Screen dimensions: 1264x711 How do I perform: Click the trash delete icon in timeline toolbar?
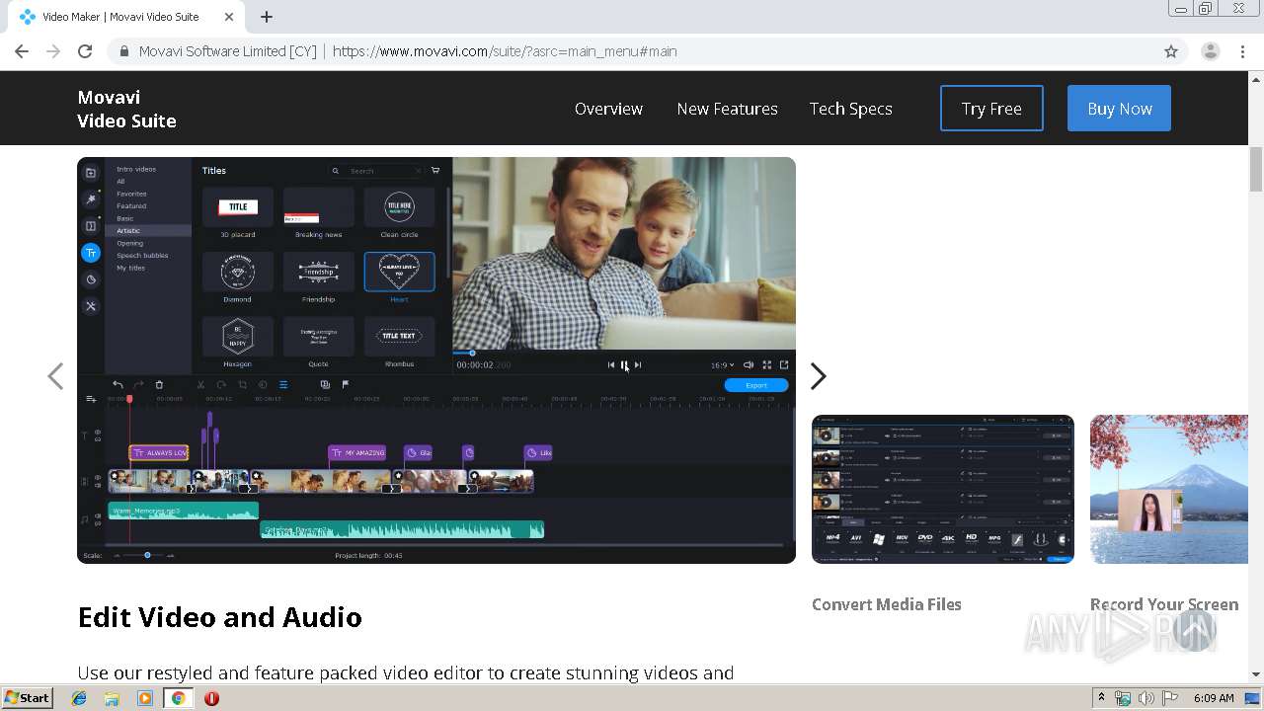(159, 384)
